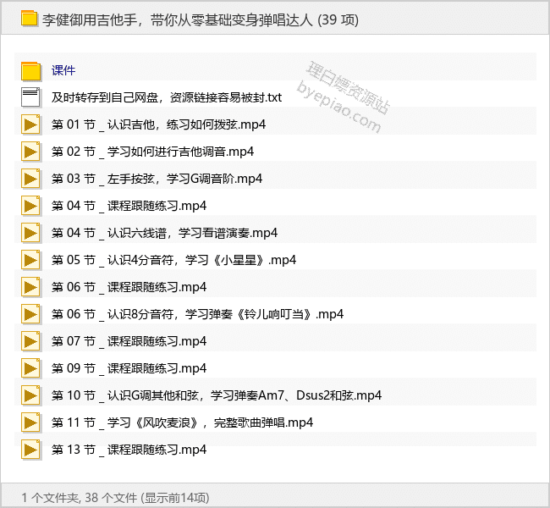Image resolution: width=550 pixels, height=508 pixels.
Task: Open the 课件 folder link
Action: pyautogui.click(x=63, y=70)
